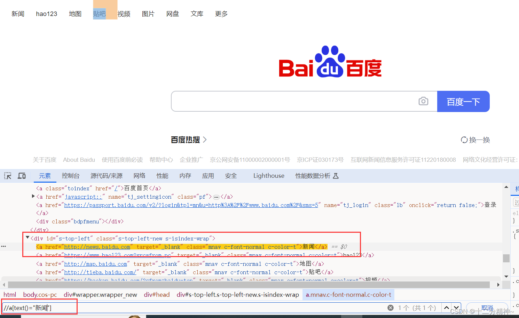
Task: Open the 贴吧 link in the top nav
Action: [100, 14]
